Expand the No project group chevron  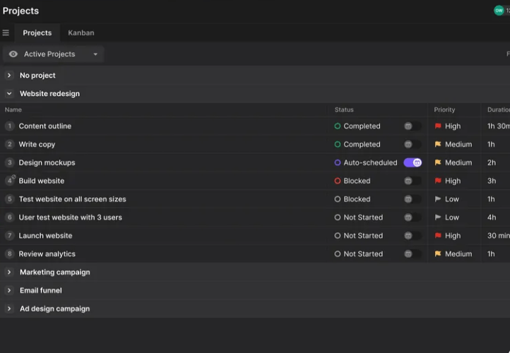(x=9, y=76)
